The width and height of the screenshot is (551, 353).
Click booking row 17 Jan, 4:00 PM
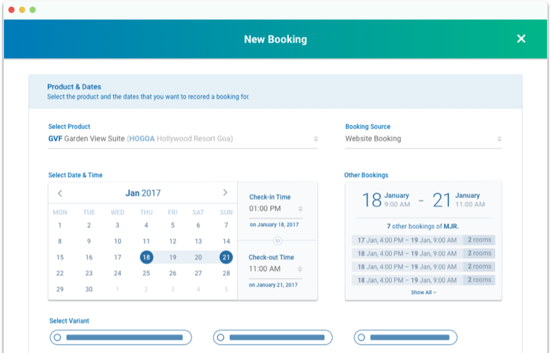click(423, 240)
